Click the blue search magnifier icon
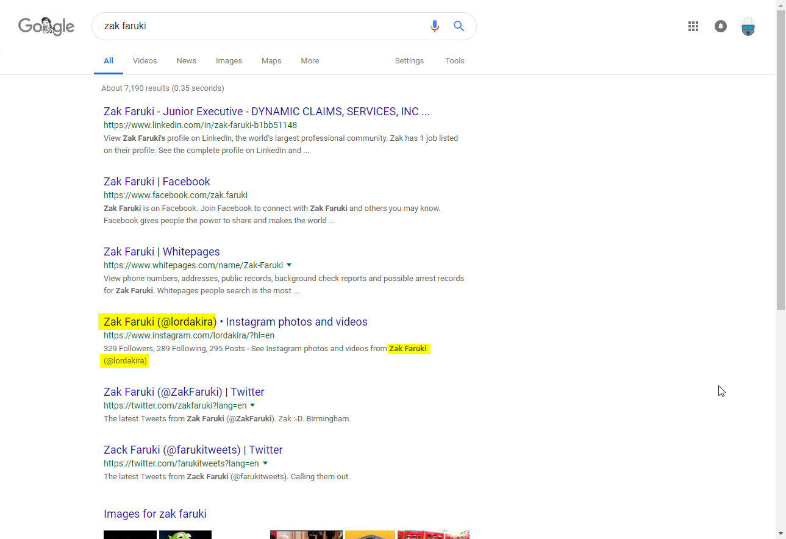Viewport: 786px width, 539px height. (459, 26)
